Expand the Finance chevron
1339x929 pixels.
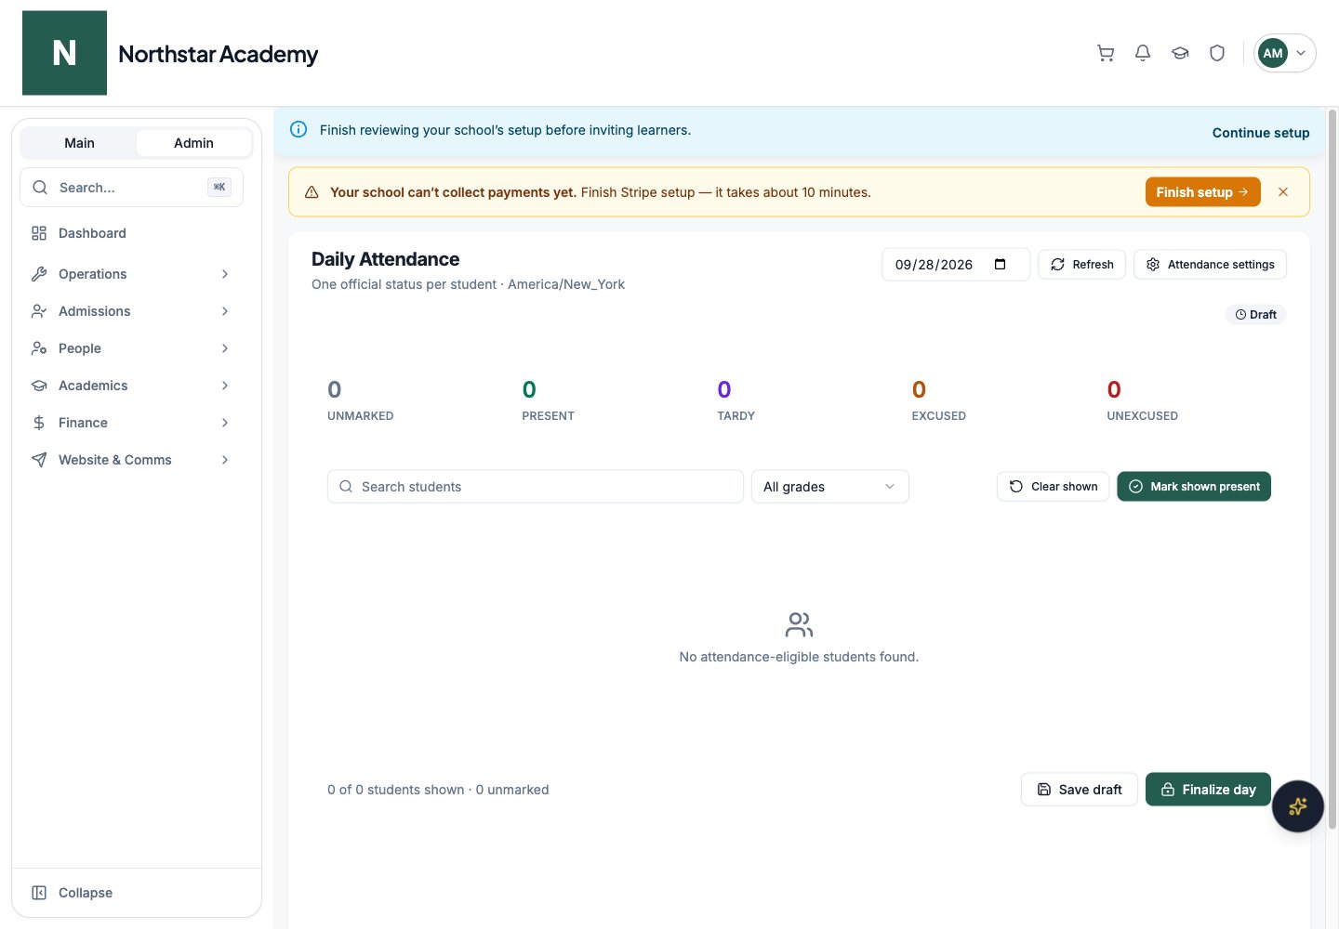225,423
